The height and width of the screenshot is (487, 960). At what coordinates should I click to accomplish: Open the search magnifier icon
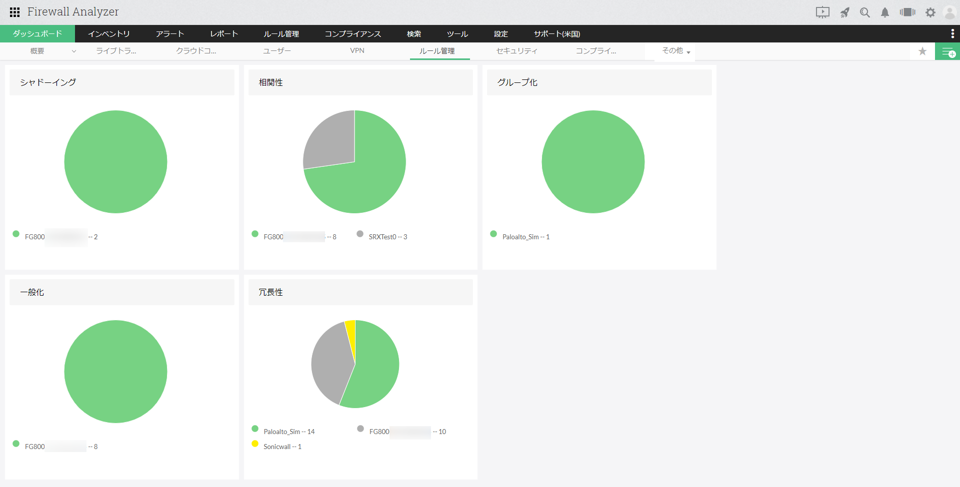(x=865, y=12)
